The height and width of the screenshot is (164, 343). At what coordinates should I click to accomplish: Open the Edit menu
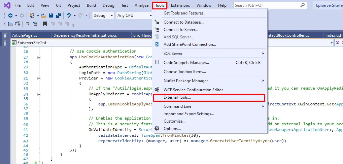click(31, 5)
